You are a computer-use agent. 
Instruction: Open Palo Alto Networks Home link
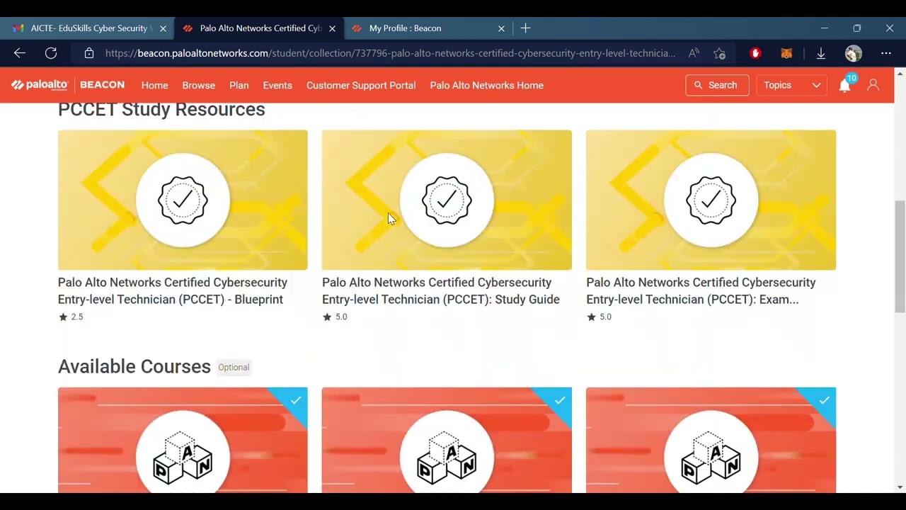click(487, 85)
